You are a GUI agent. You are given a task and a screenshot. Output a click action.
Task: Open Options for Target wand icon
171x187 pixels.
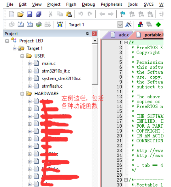[x=129, y=25]
